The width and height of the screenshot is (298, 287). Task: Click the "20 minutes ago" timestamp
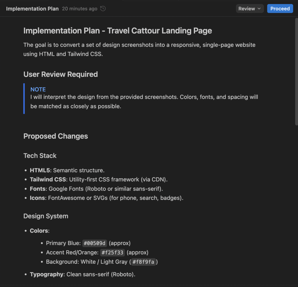[x=79, y=9]
